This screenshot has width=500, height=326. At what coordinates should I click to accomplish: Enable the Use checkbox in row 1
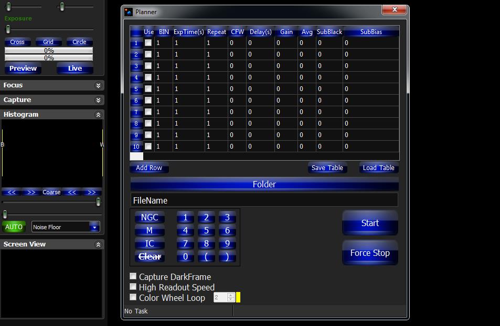(148, 42)
